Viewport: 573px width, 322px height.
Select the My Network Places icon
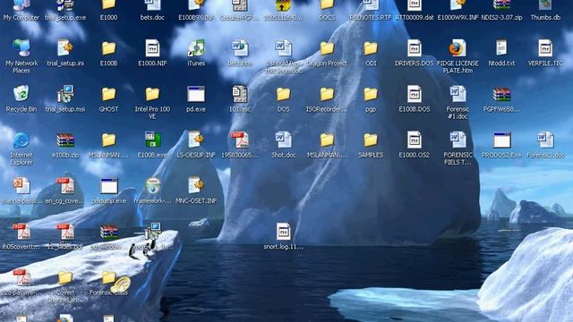pos(21,48)
